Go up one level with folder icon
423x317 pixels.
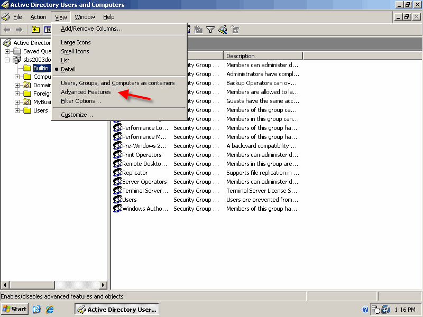pos(35,30)
